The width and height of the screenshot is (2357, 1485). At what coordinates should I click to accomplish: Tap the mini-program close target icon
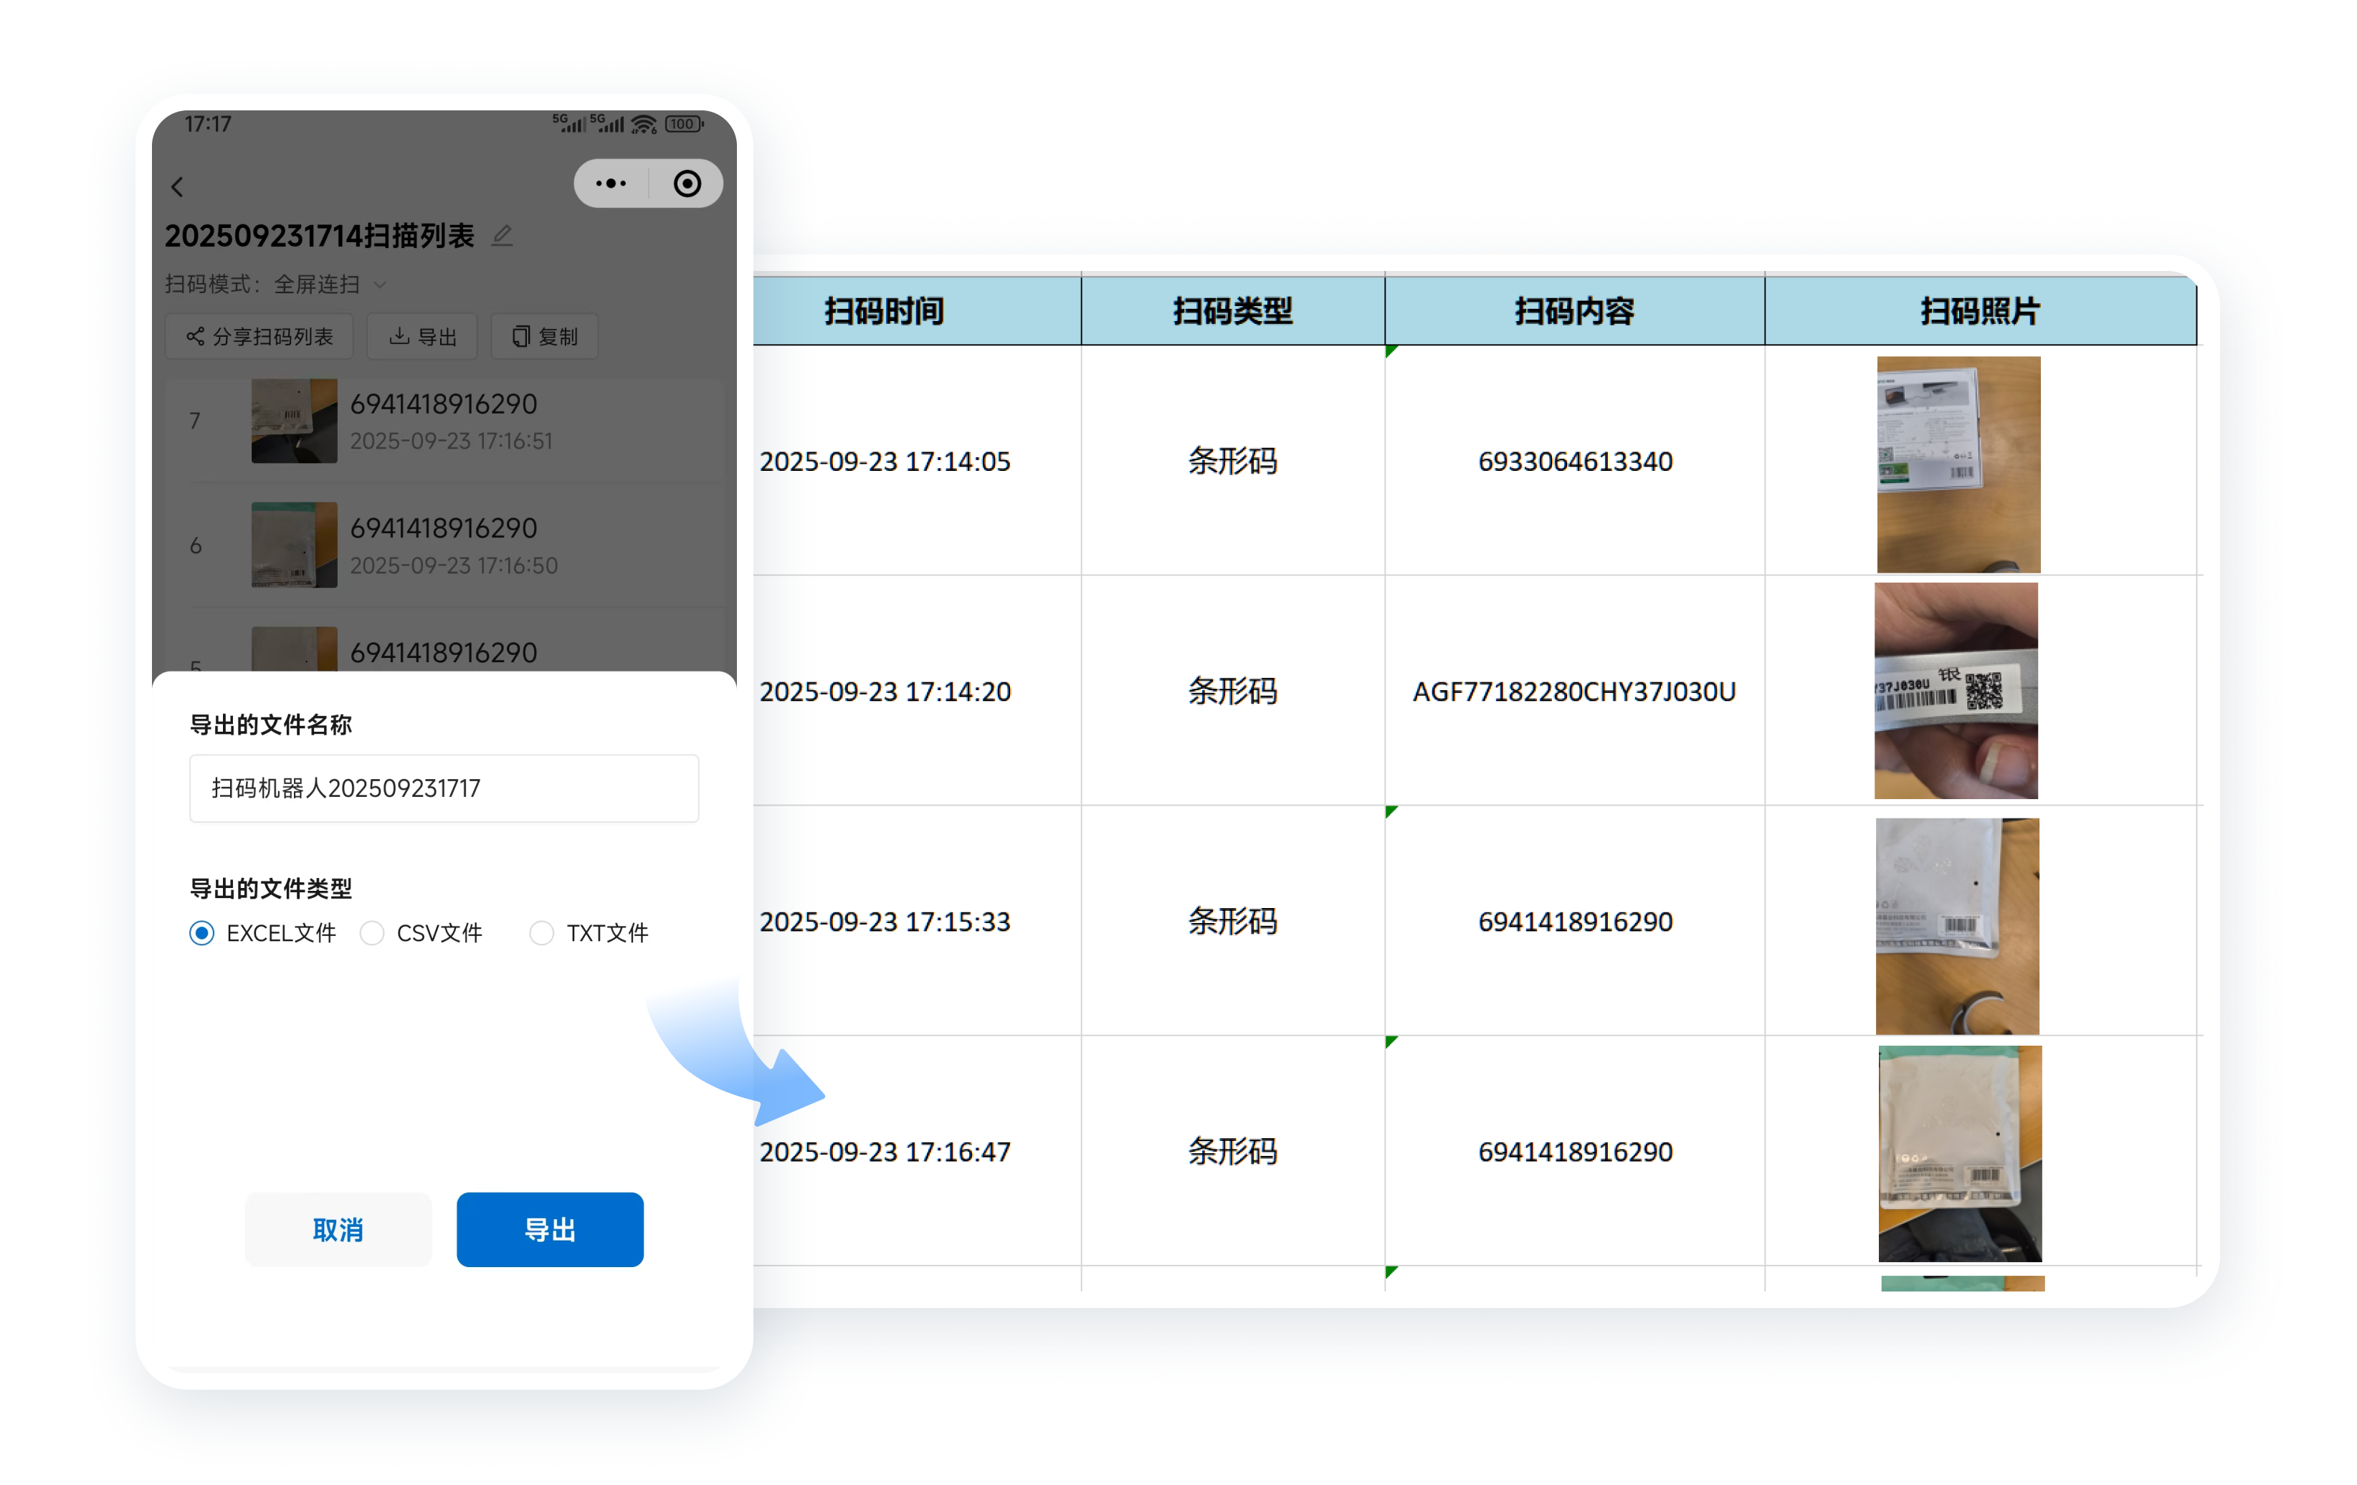[687, 184]
